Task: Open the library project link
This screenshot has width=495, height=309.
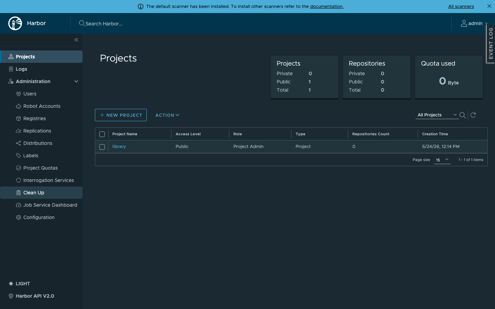Action: tap(119, 146)
